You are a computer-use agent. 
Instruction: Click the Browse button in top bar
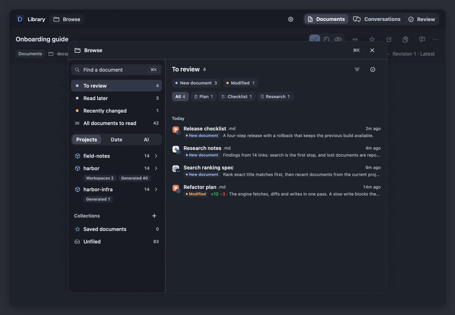coord(67,19)
